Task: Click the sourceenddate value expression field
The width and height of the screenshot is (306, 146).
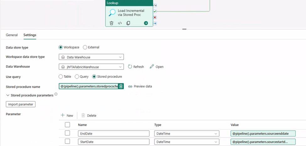Action: pos(263,133)
